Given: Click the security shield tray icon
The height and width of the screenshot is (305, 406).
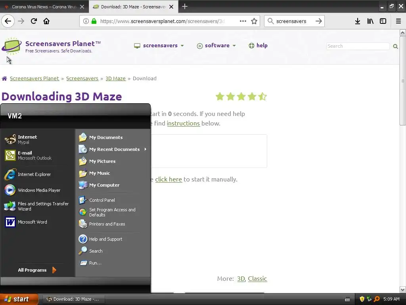Looking at the screenshot, I should point(362,299).
